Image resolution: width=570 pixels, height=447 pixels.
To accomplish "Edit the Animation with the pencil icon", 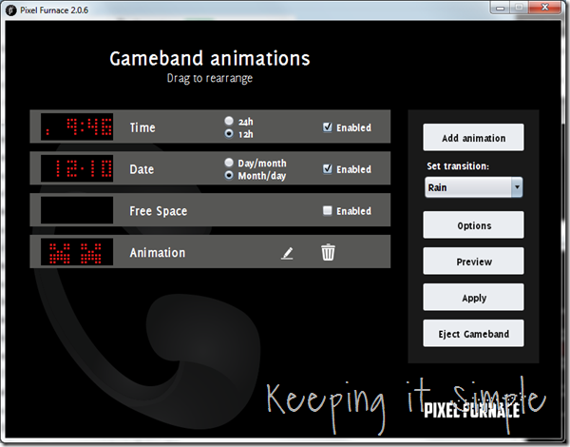I will pyautogui.click(x=287, y=253).
